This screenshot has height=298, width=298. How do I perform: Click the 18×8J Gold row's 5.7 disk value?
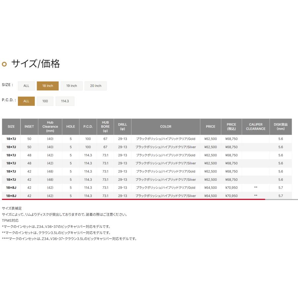click(281, 188)
